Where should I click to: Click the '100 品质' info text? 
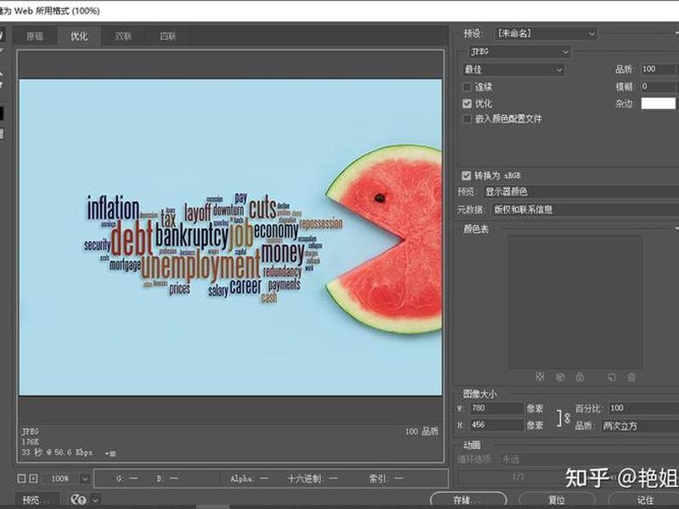tap(422, 431)
